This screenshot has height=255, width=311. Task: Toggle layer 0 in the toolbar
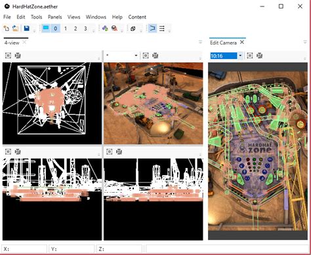[x=56, y=28]
